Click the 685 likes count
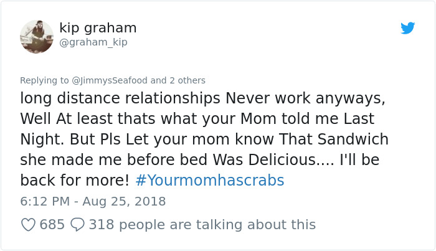 (52, 224)
